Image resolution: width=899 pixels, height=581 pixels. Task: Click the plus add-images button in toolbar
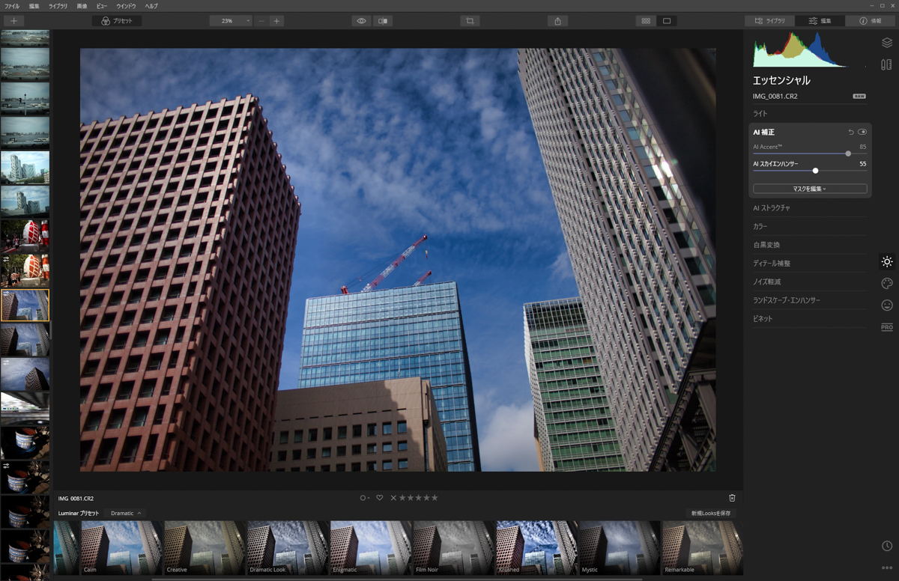[13, 21]
